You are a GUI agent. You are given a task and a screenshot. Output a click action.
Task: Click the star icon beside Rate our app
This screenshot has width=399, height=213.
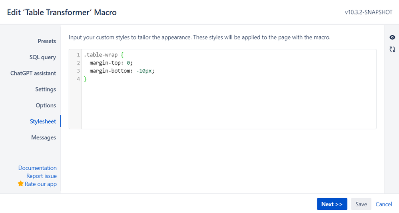(x=21, y=183)
